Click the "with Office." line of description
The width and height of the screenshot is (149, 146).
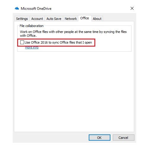pos(28,36)
